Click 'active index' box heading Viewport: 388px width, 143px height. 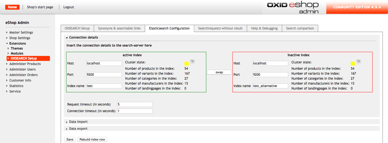(x=132, y=55)
